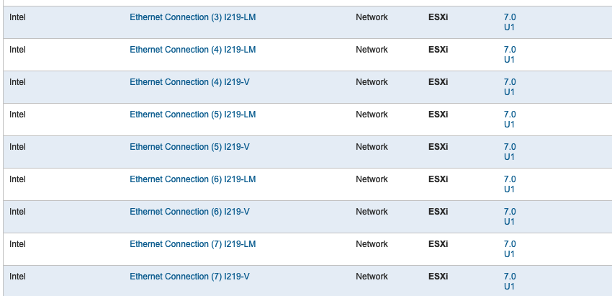The width and height of the screenshot is (612, 296).
Task: Click 7.0 U1 release for (5) I219-V
Action: 510,152
